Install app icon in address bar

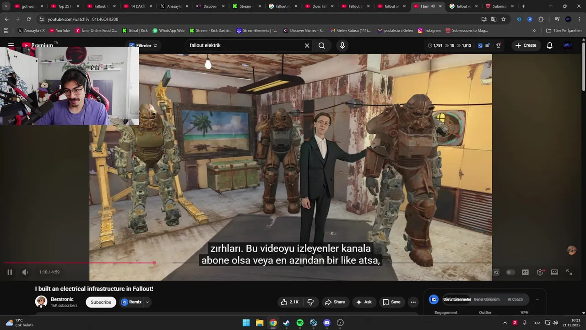click(x=484, y=19)
